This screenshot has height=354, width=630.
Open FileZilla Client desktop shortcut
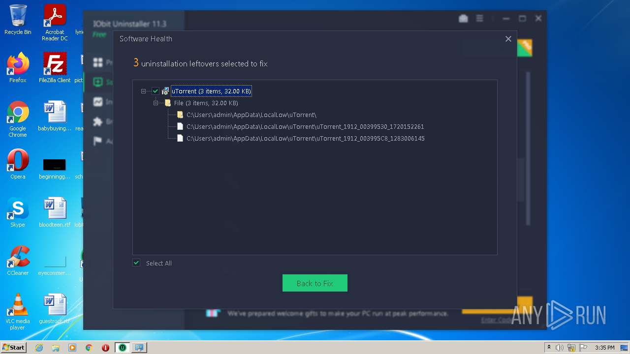click(55, 68)
